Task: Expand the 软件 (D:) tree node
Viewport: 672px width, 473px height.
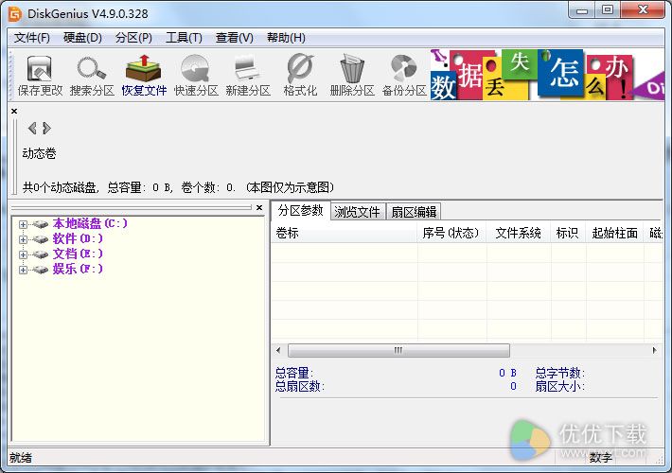Action: (x=23, y=239)
